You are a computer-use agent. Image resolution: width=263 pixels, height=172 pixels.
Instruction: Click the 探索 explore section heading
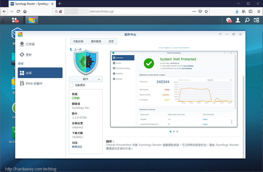pos(21,64)
